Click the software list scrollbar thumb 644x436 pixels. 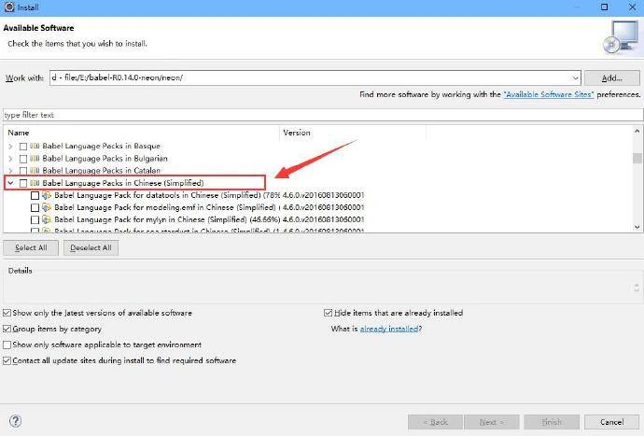point(637,158)
